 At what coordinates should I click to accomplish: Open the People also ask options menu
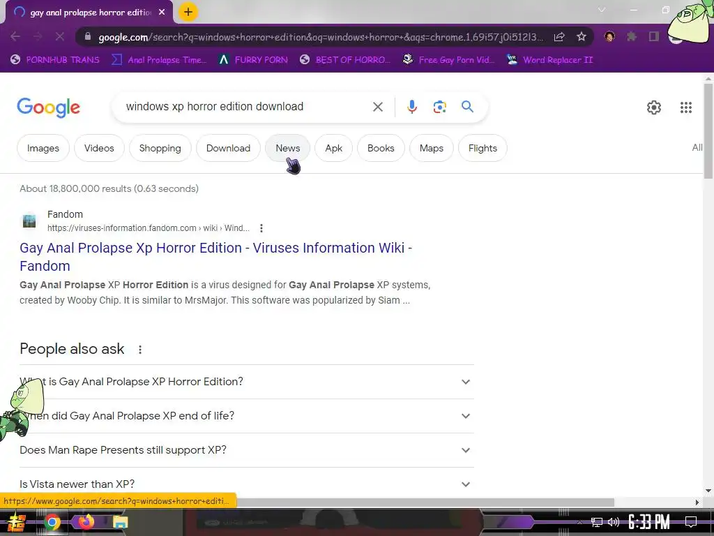(139, 350)
